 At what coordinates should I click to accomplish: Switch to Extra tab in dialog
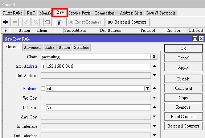point(50,47)
